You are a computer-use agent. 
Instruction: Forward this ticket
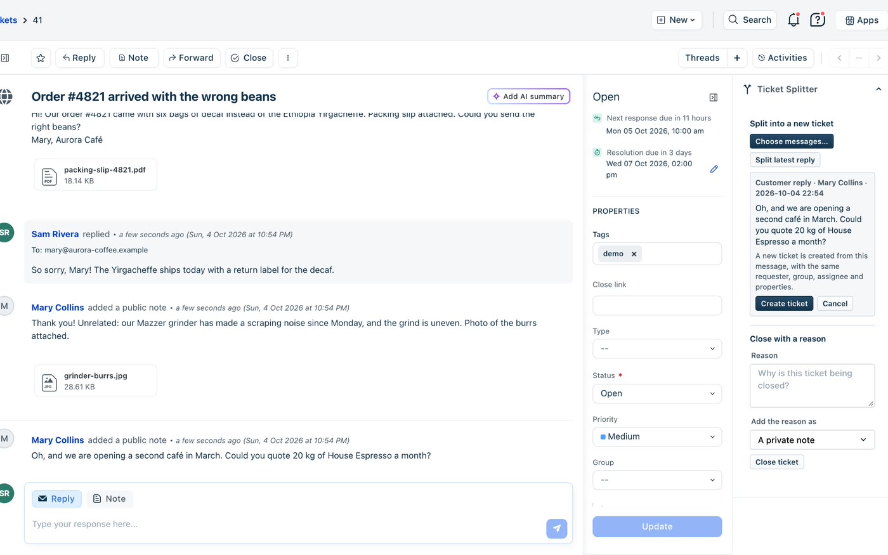pyautogui.click(x=192, y=58)
